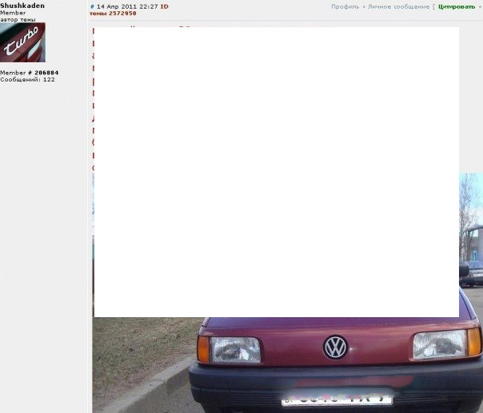Click the # post anchor icon

click(x=92, y=6)
